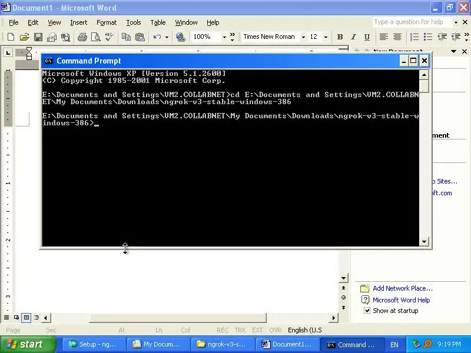Switch to Setup - ngrok taskbar item
The width and height of the screenshot is (471, 353).
pyautogui.click(x=94, y=344)
